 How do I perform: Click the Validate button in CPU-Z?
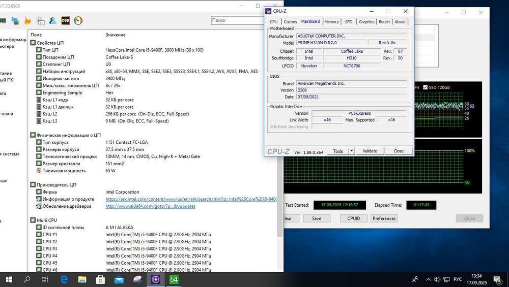click(370, 151)
